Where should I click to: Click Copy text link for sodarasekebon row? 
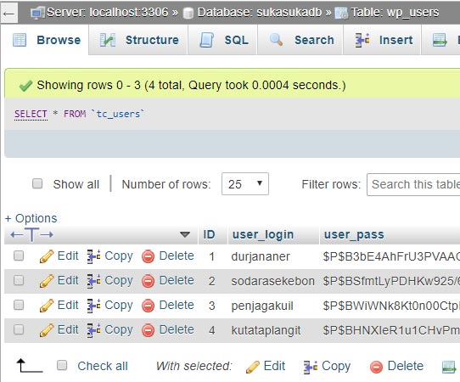coord(119,281)
